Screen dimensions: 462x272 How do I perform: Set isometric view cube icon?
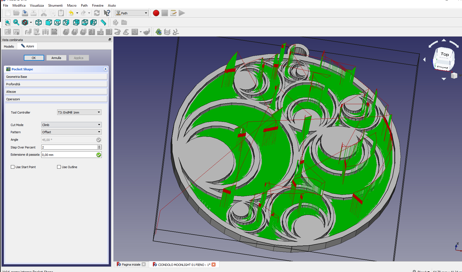coord(39,22)
